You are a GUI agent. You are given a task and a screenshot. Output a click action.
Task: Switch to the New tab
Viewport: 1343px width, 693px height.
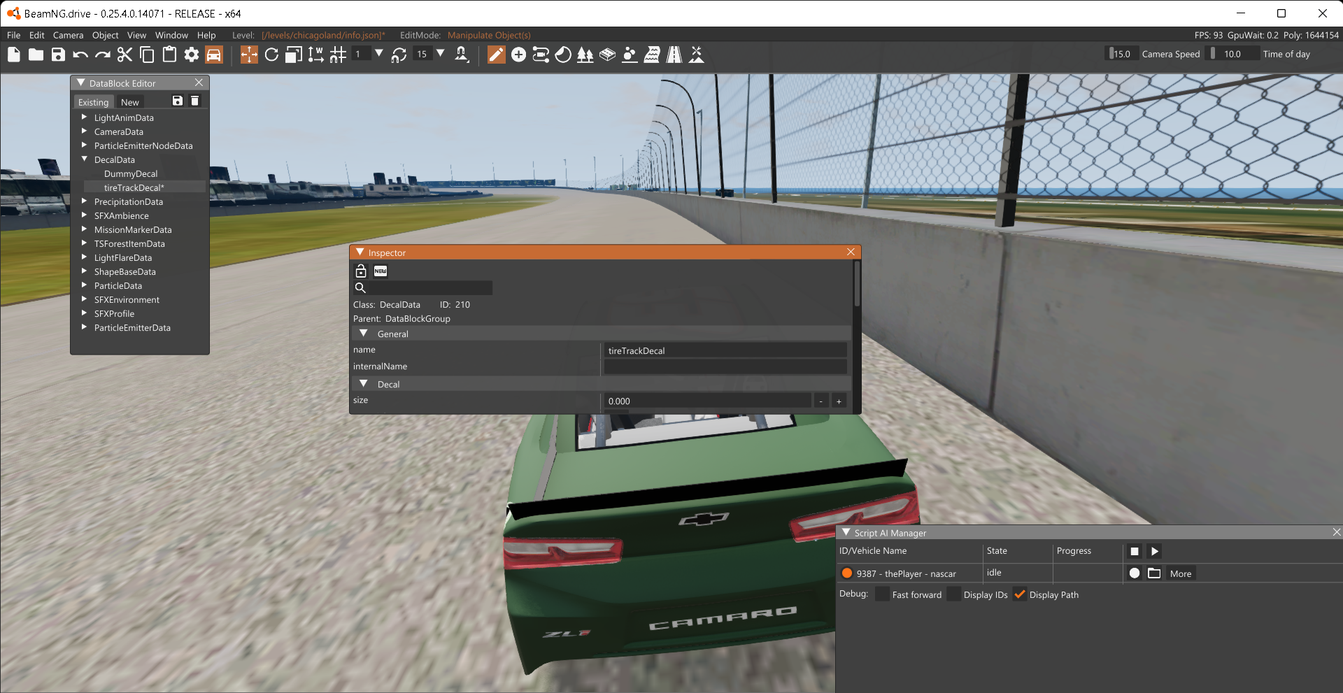[130, 102]
